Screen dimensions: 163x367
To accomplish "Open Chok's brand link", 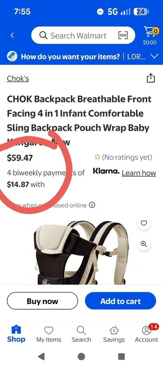I will click(18, 78).
